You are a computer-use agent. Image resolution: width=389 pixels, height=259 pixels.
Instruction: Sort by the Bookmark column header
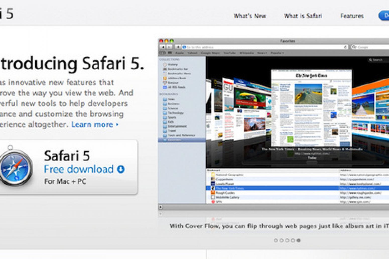pyautogui.click(x=273, y=170)
